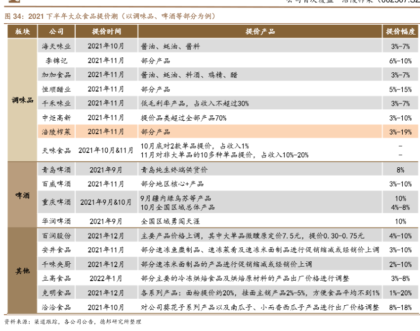This screenshot has width=420, height=331.
Task: Click "低毛利率产品，占收入不超过30%" cell
Action: [195, 103]
